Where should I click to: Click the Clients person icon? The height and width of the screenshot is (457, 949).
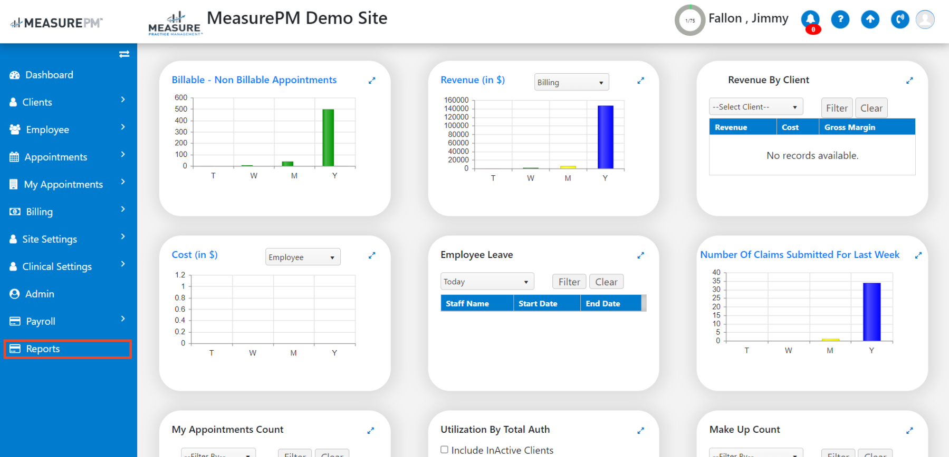13,102
